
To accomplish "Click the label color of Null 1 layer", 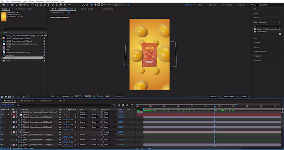I will click(14, 115).
